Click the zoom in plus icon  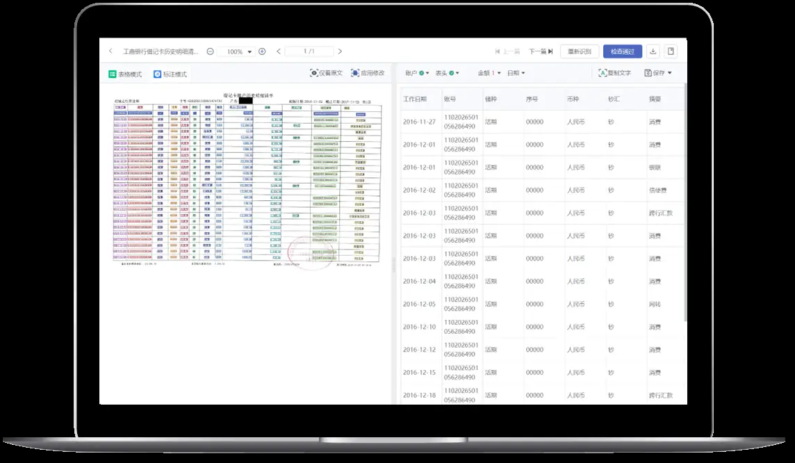(262, 51)
